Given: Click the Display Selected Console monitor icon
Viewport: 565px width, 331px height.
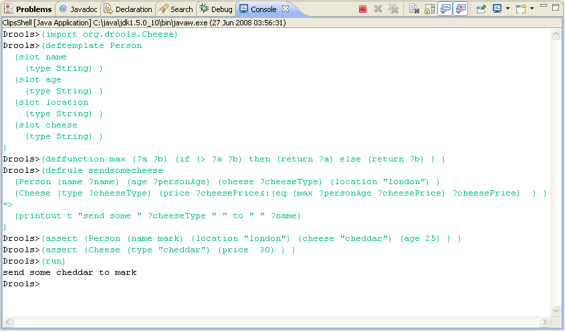Looking at the screenshot, I should tap(497, 9).
